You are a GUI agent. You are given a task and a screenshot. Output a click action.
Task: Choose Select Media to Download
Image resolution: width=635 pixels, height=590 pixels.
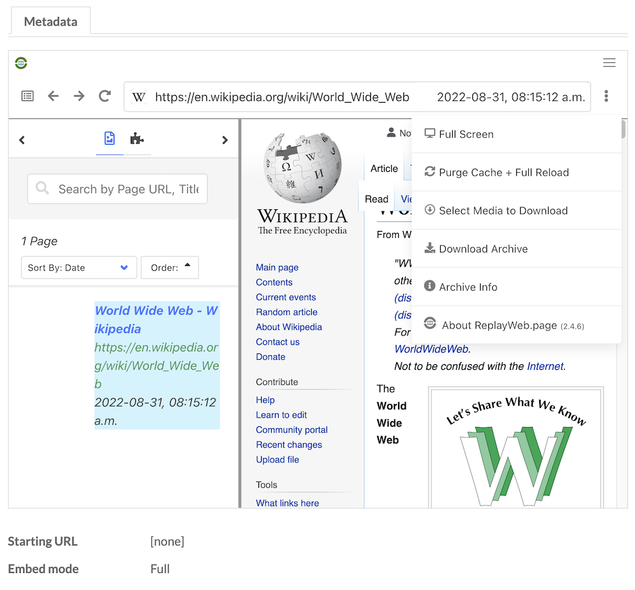pos(516,211)
